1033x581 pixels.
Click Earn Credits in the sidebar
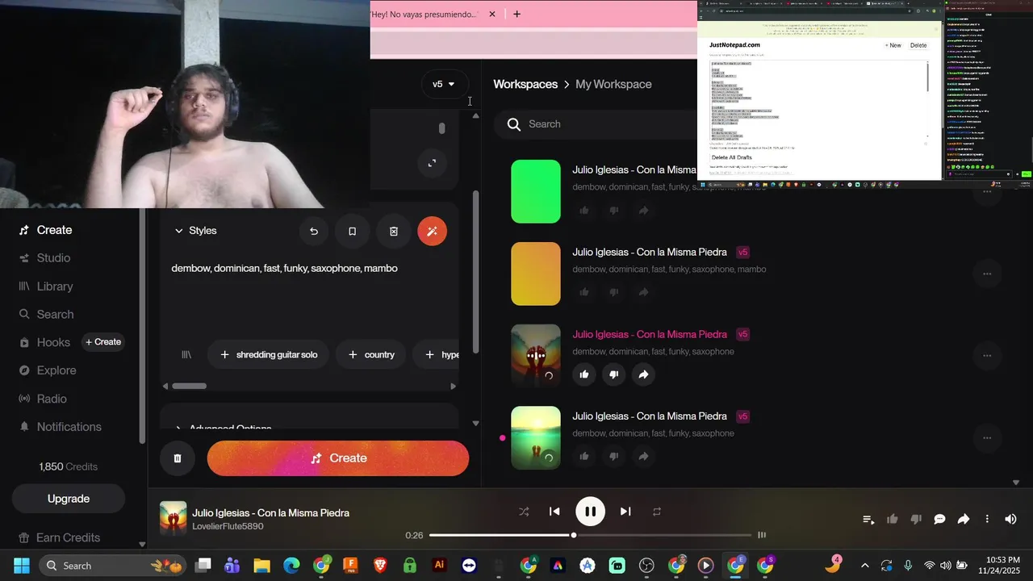click(60, 537)
